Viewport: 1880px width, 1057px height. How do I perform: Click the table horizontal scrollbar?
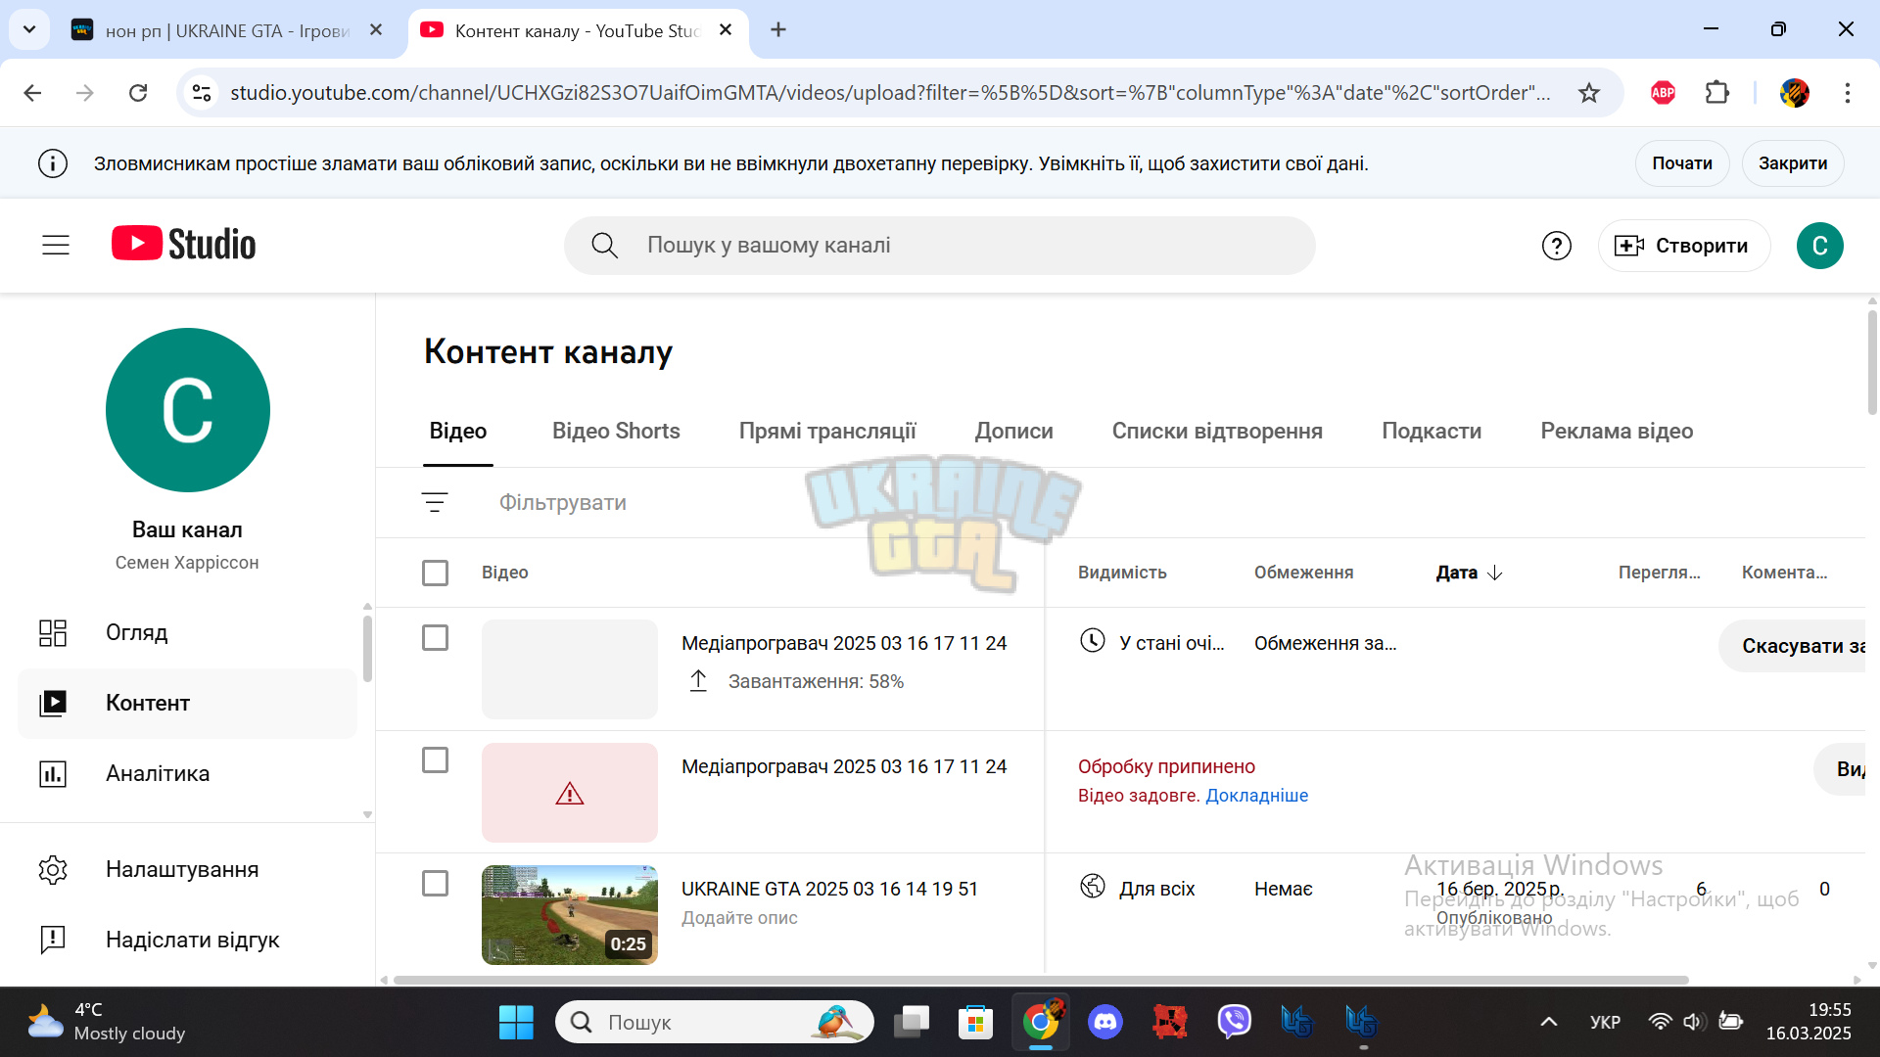point(1041,980)
